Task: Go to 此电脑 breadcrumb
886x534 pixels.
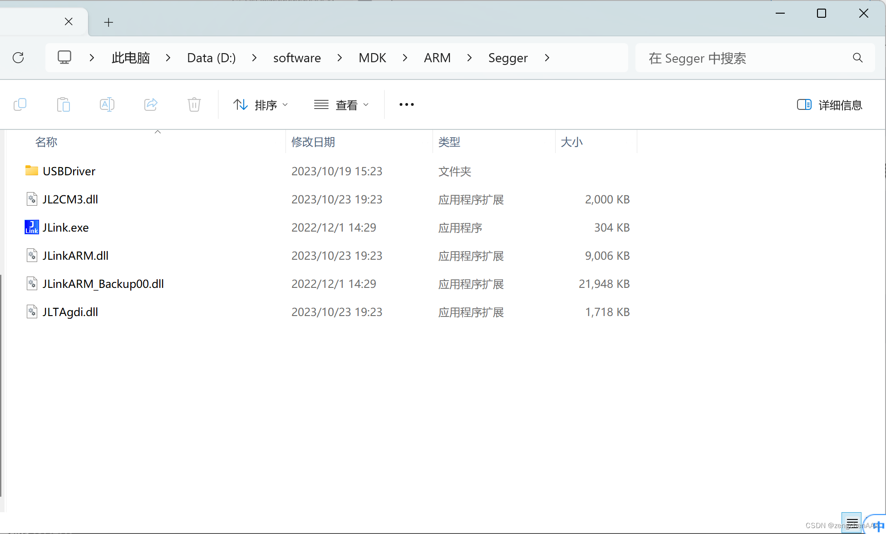Action: (x=131, y=58)
